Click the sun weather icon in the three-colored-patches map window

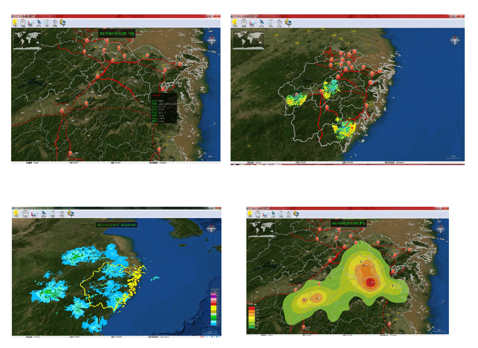point(235,23)
